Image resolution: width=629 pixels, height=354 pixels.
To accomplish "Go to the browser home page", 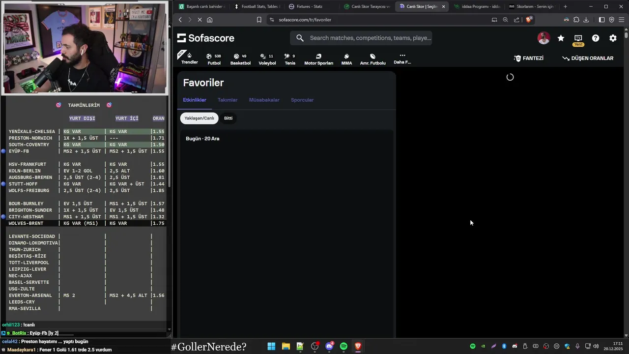I will click(x=209, y=20).
